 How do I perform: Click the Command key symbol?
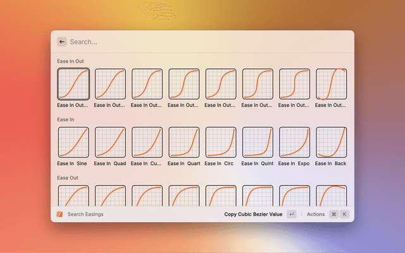(333, 214)
